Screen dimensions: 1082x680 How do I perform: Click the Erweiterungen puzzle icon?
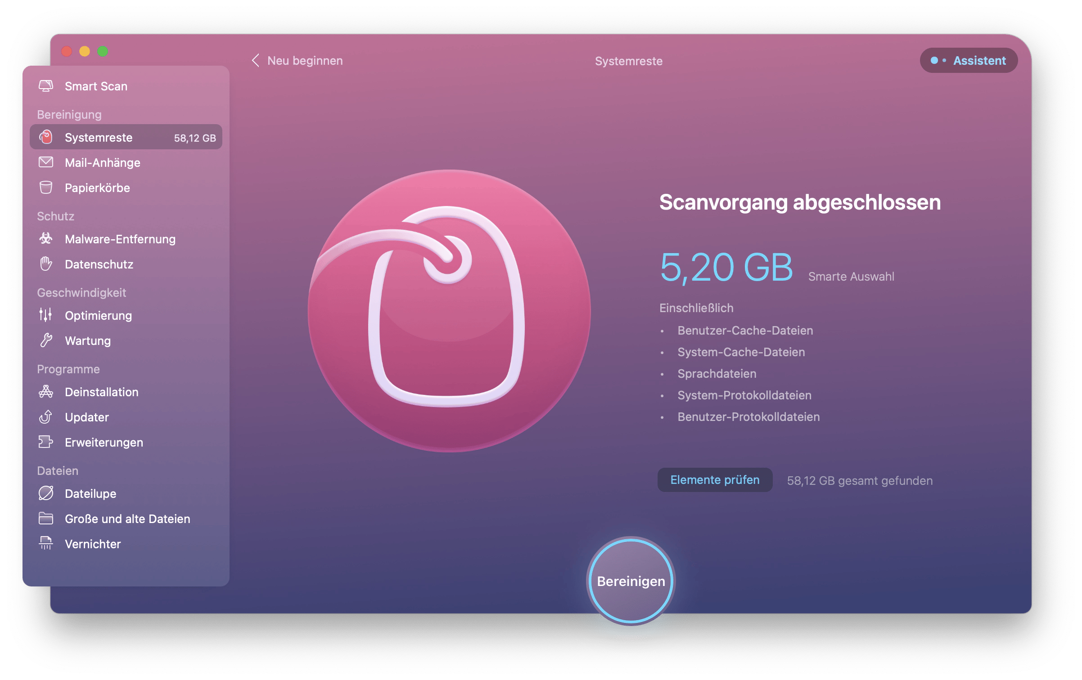click(x=46, y=442)
